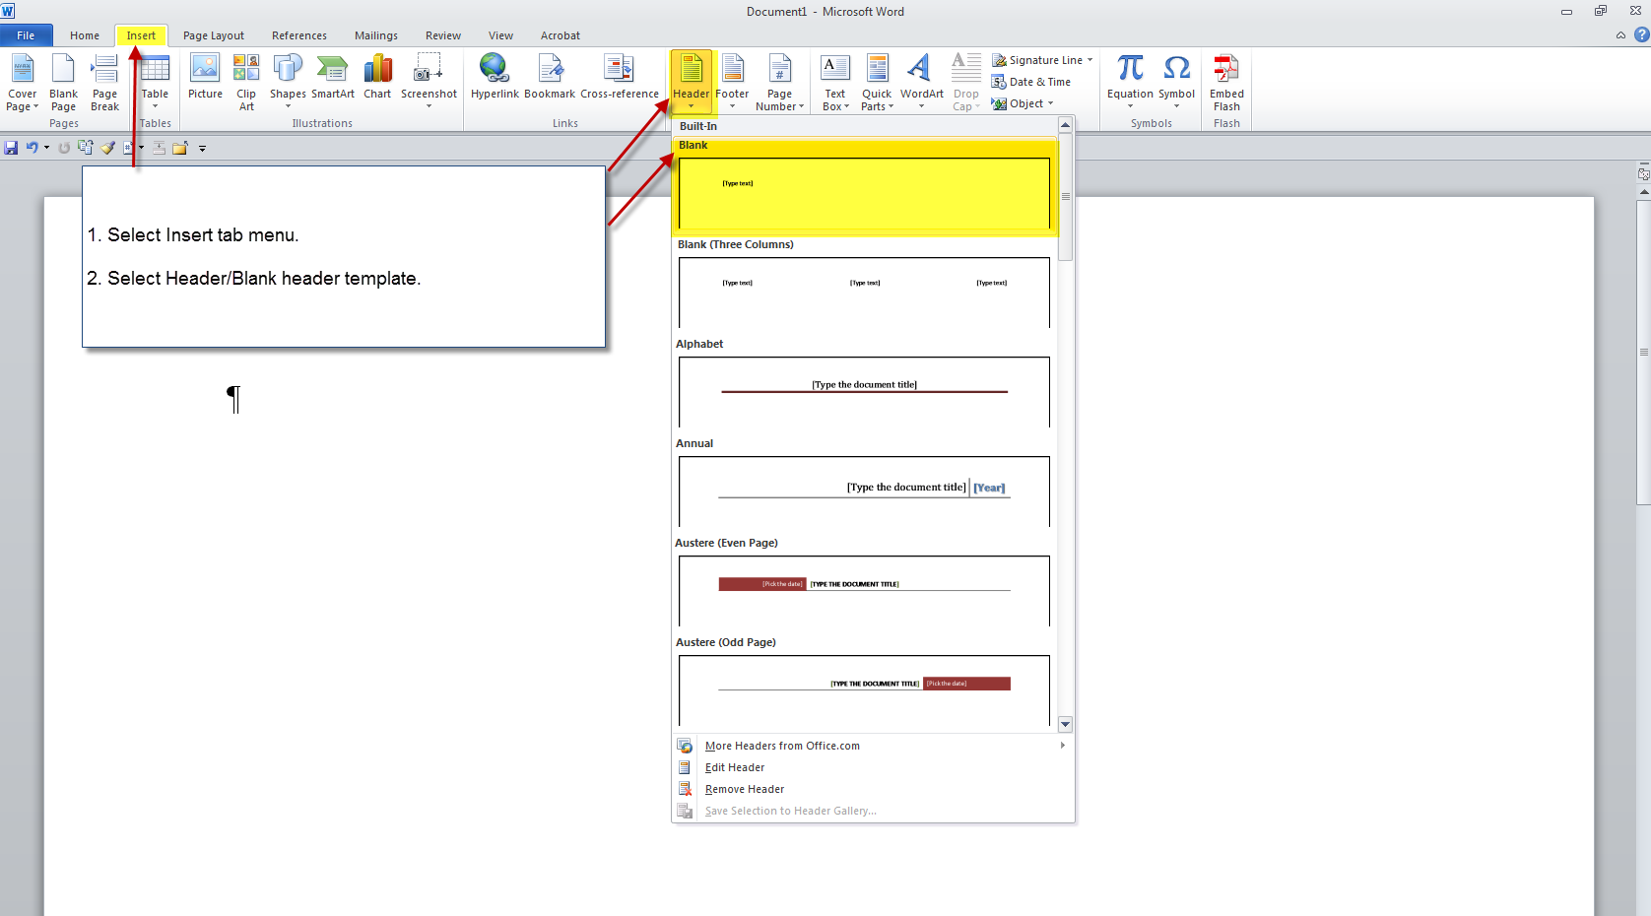Minimize the ribbon with the caret
The width and height of the screenshot is (1651, 916).
pyautogui.click(x=1620, y=35)
